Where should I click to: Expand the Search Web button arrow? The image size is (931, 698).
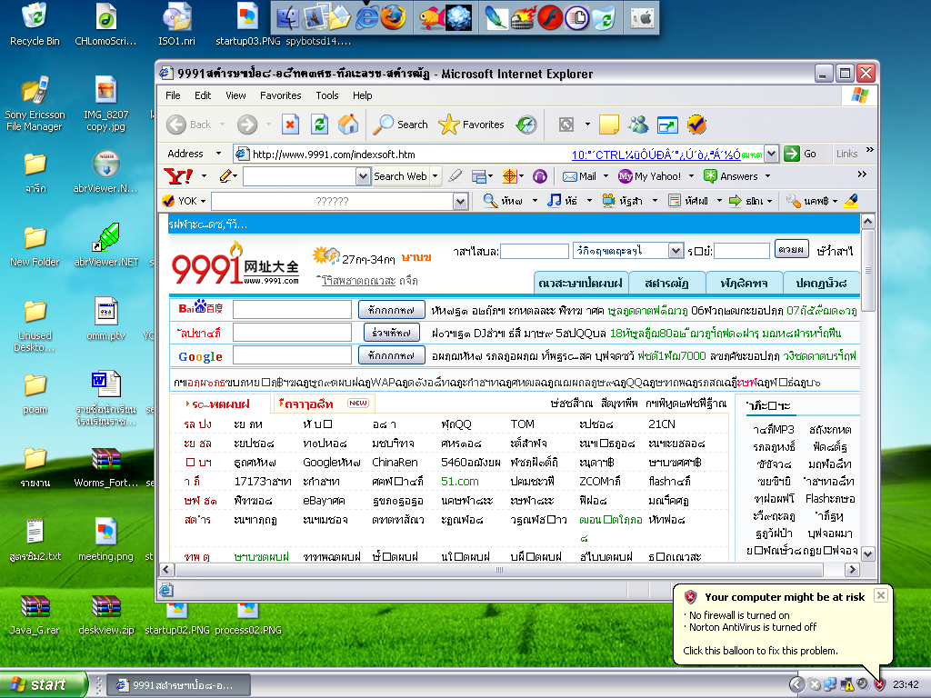coord(435,176)
